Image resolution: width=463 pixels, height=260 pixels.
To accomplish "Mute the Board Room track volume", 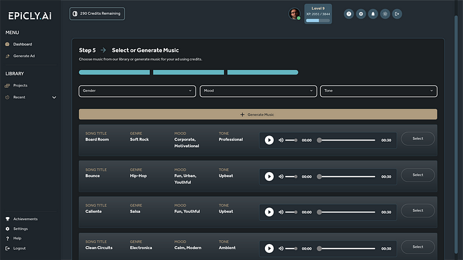I will click(x=281, y=140).
